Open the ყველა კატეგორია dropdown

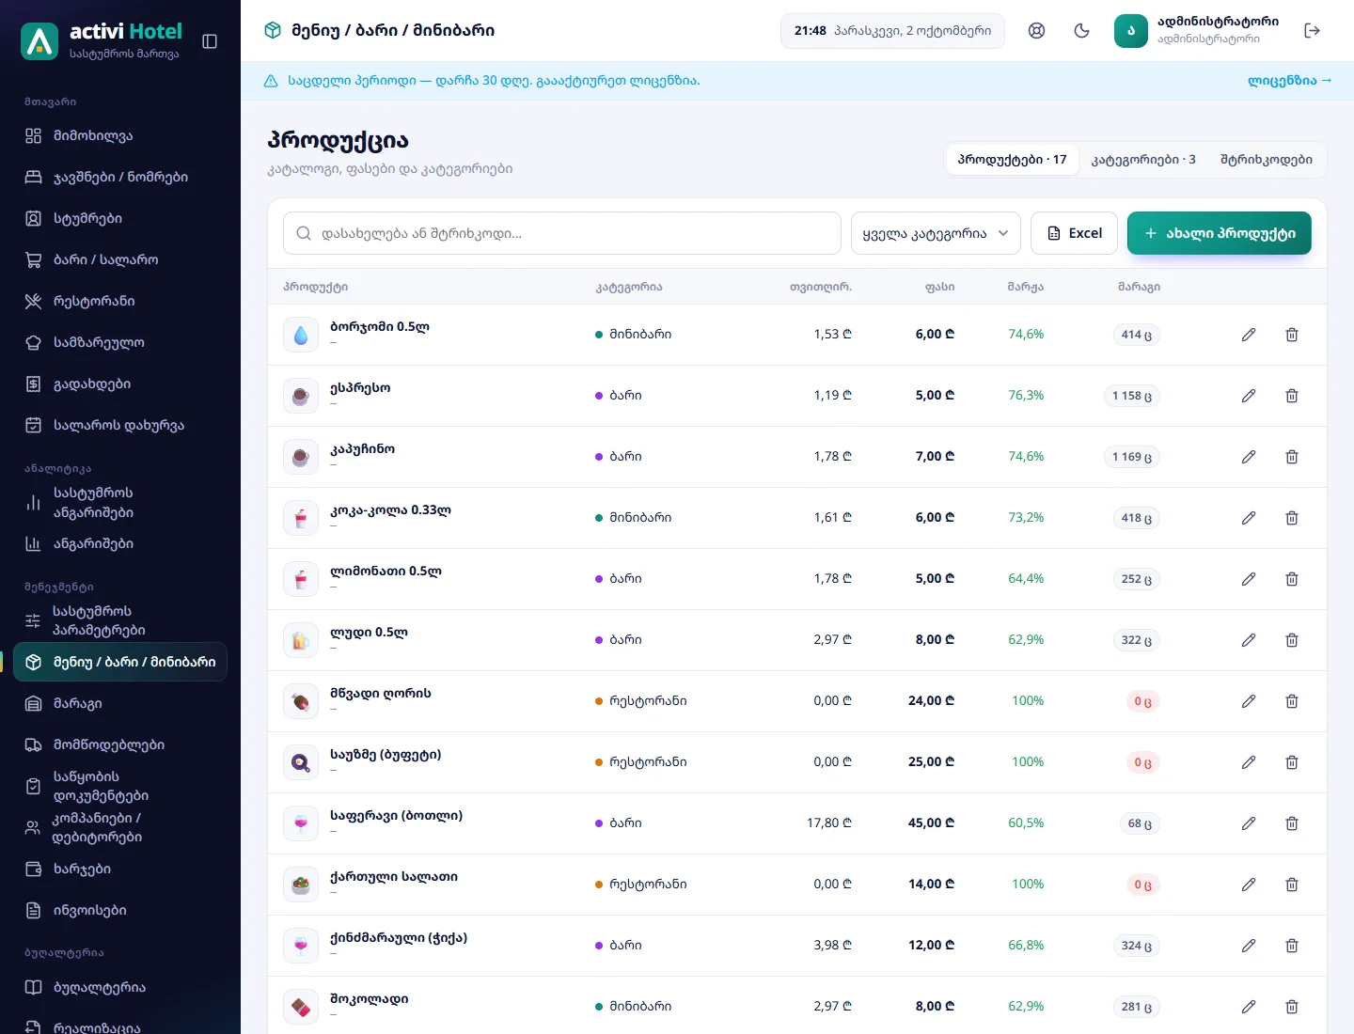[936, 233]
